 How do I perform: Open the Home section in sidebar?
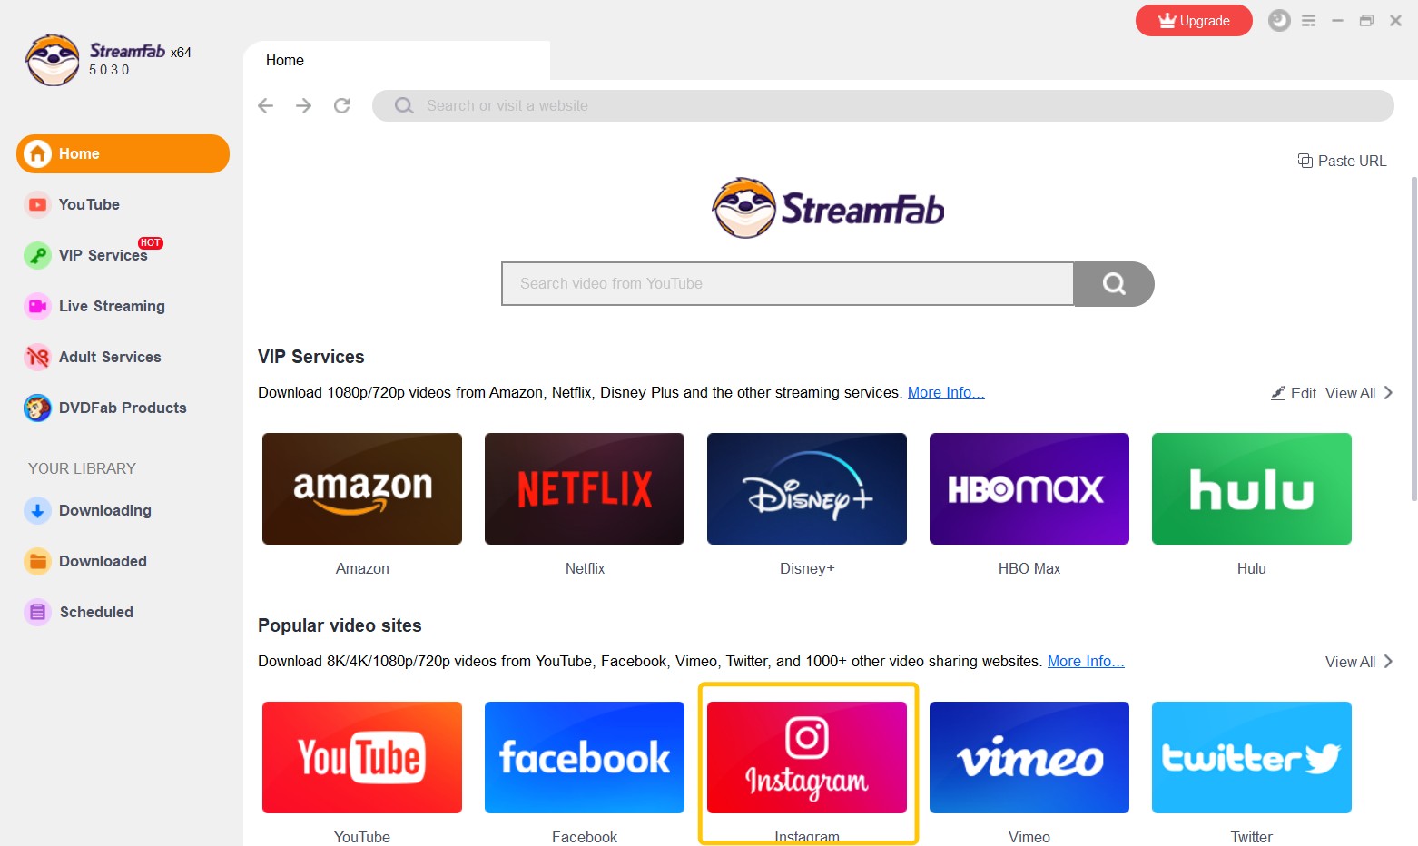123,153
